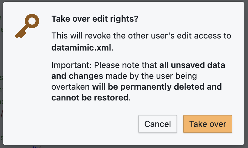Click the "made by the user being" text
248x148 pixels.
[151, 76]
